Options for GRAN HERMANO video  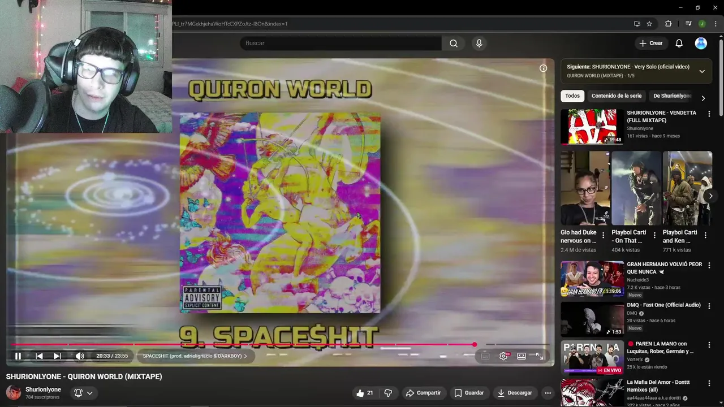(709, 265)
